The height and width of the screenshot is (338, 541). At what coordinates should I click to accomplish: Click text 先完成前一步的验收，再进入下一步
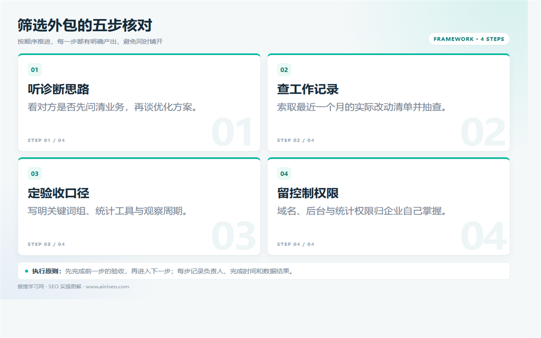(x=118, y=271)
